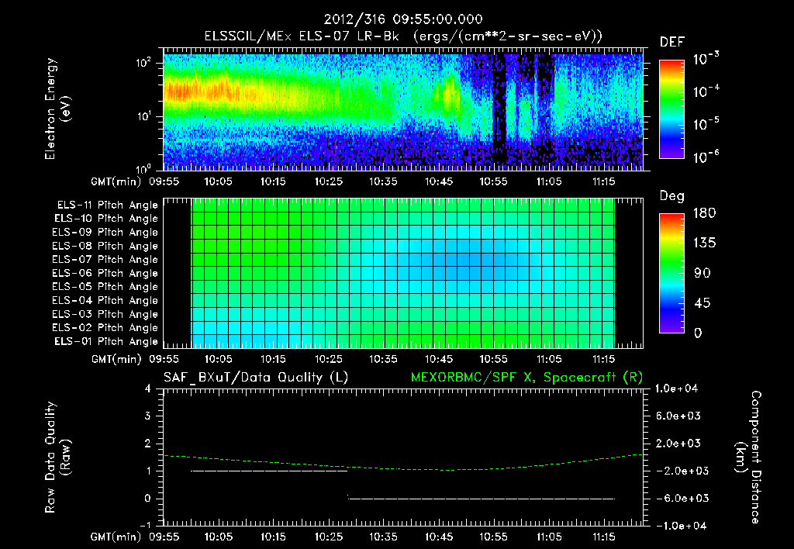
Task: Click the Deg pitch angle color bar
Action: pos(671,273)
